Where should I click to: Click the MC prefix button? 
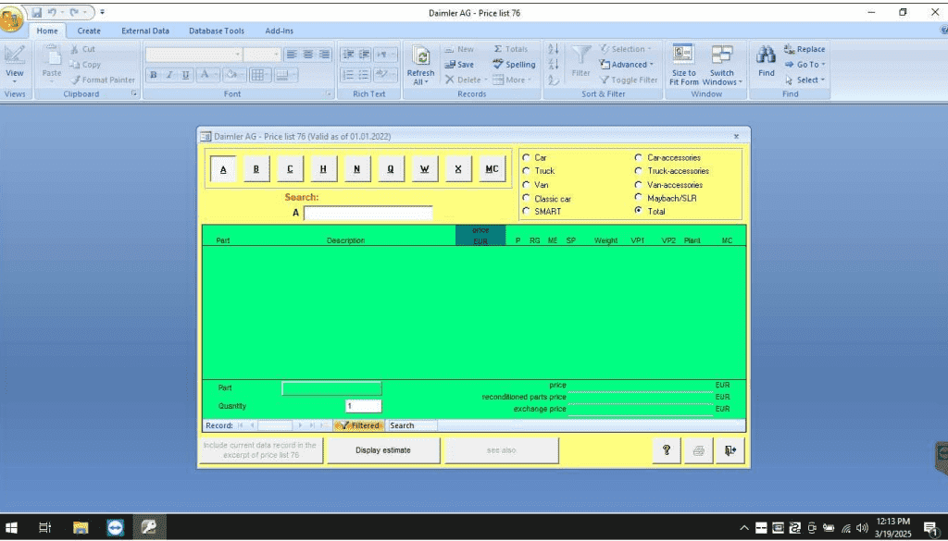(x=492, y=169)
